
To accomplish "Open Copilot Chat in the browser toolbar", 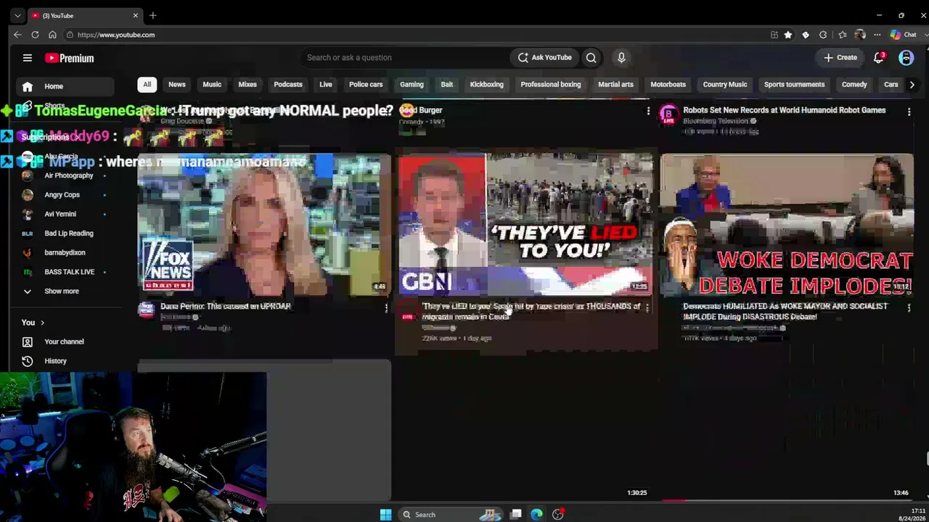I will point(904,35).
